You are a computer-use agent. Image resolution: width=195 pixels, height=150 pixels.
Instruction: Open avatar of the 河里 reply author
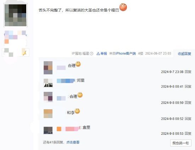click(x=48, y=83)
